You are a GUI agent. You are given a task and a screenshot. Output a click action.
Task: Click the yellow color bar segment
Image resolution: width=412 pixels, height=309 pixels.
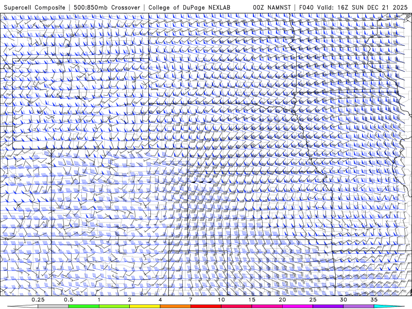point(145,306)
